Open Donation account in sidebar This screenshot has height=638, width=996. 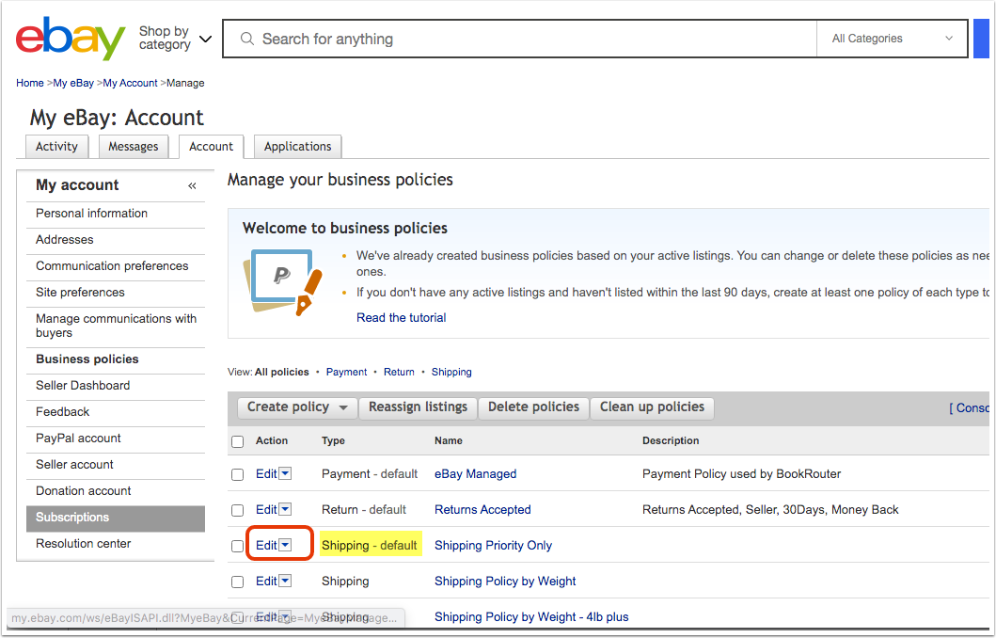(x=83, y=491)
